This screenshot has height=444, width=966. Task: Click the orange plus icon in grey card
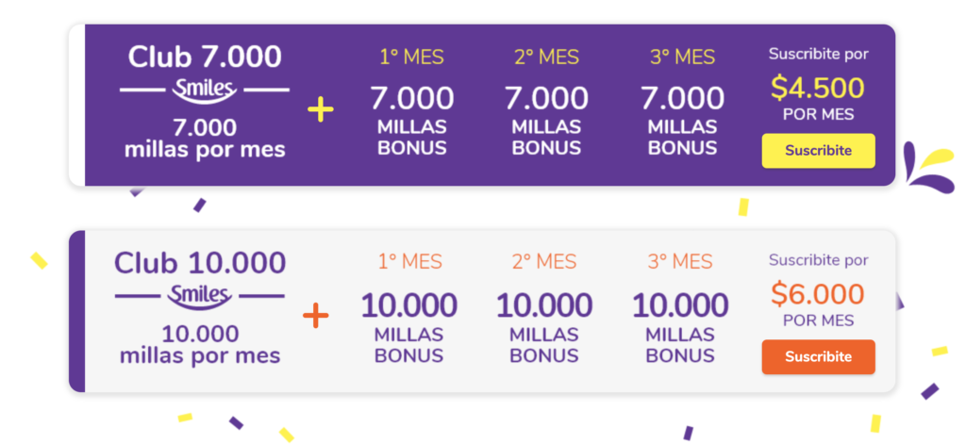316,317
